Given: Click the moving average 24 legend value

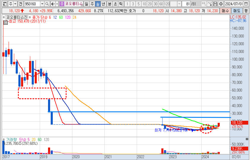Looking at the screenshot, I should pos(74,17).
